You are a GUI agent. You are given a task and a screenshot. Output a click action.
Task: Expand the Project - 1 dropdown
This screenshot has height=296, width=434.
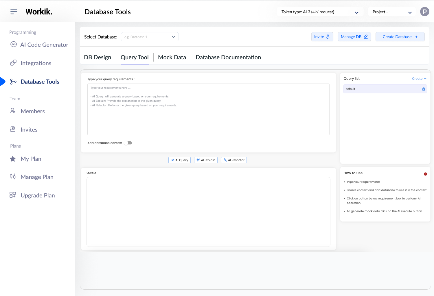(x=410, y=12)
